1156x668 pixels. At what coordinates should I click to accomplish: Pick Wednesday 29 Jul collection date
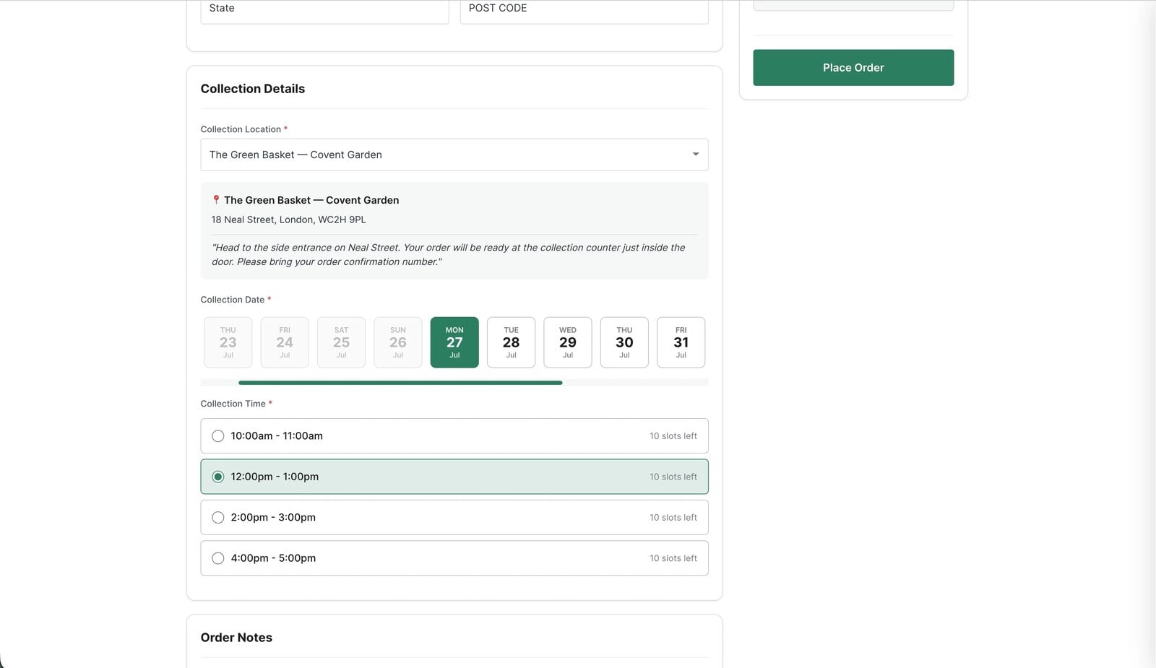pos(568,342)
